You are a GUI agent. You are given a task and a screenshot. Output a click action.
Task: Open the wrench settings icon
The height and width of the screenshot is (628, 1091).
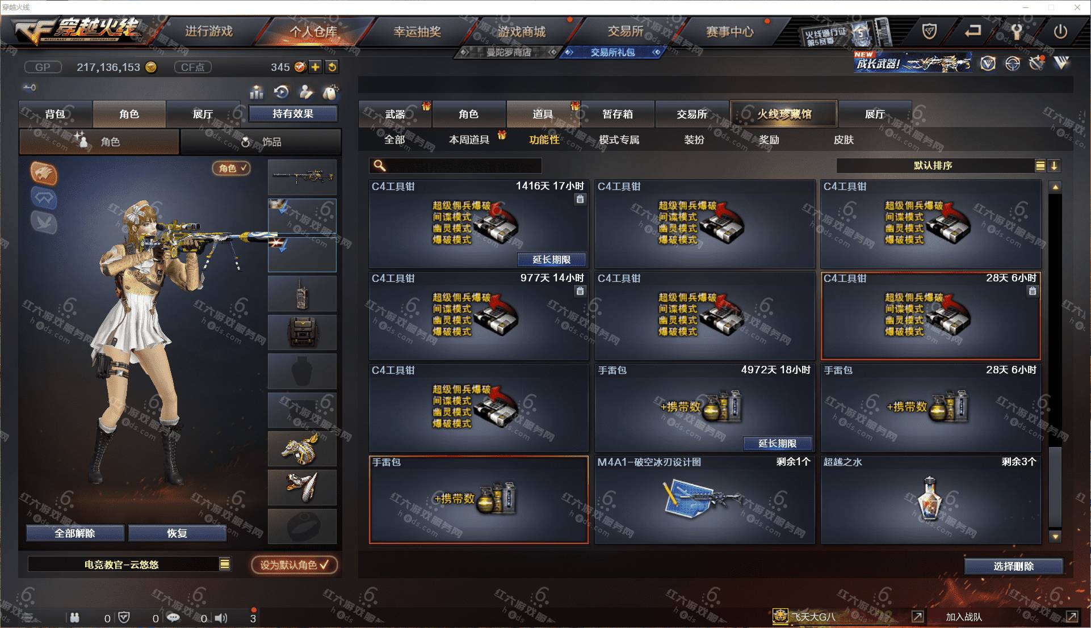1016,31
